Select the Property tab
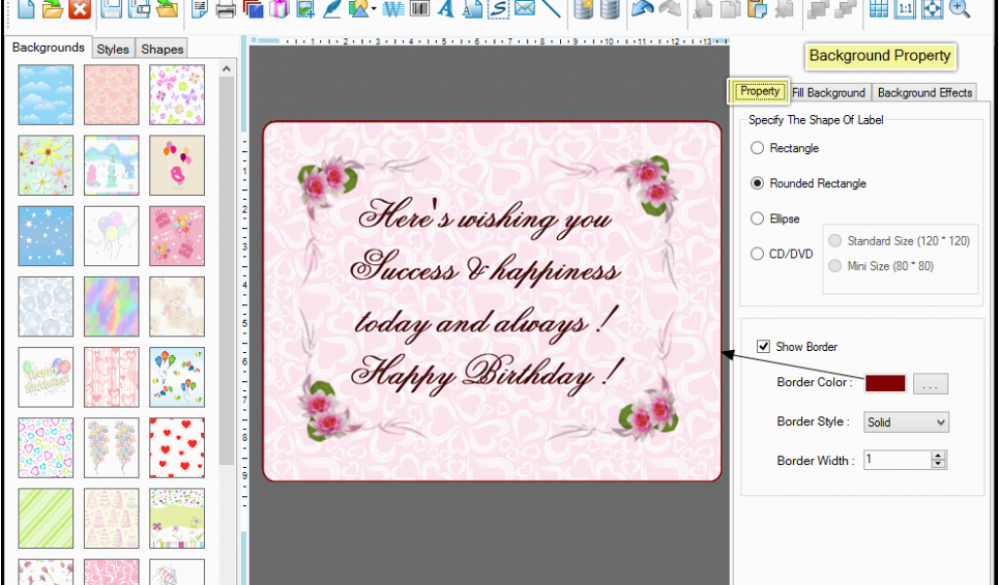The width and height of the screenshot is (999, 585). [x=759, y=91]
